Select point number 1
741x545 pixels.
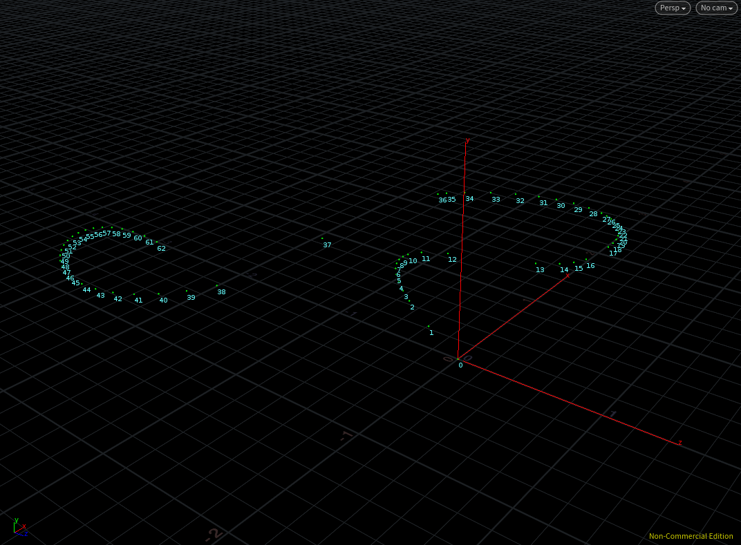coord(431,332)
